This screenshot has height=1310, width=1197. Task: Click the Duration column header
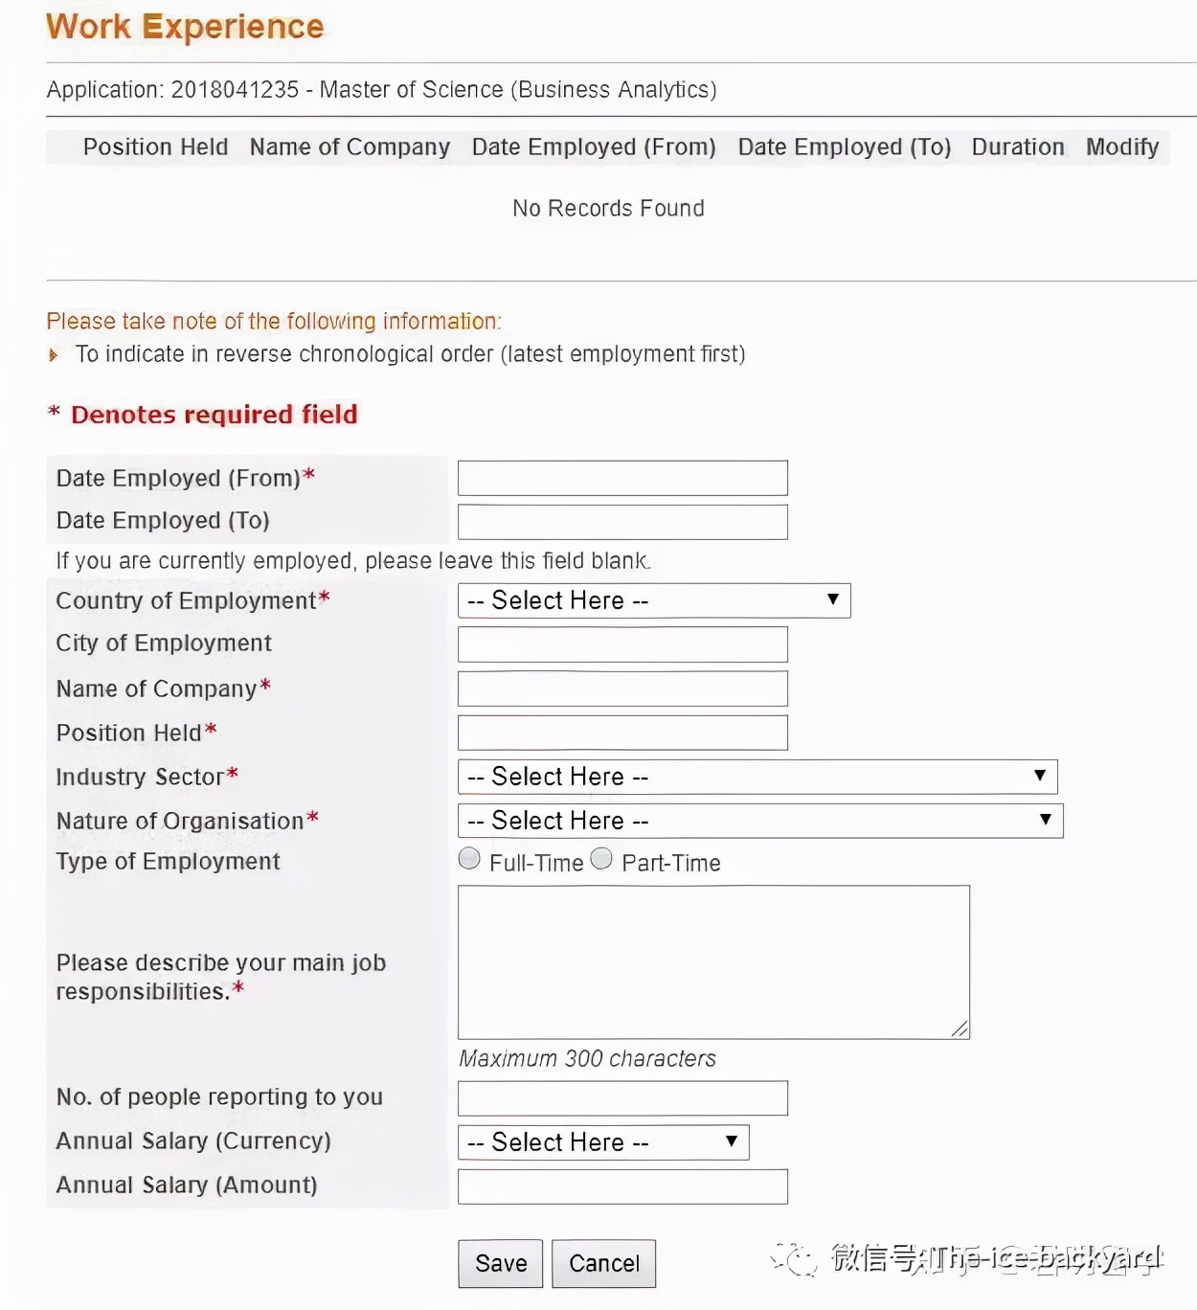point(1018,147)
